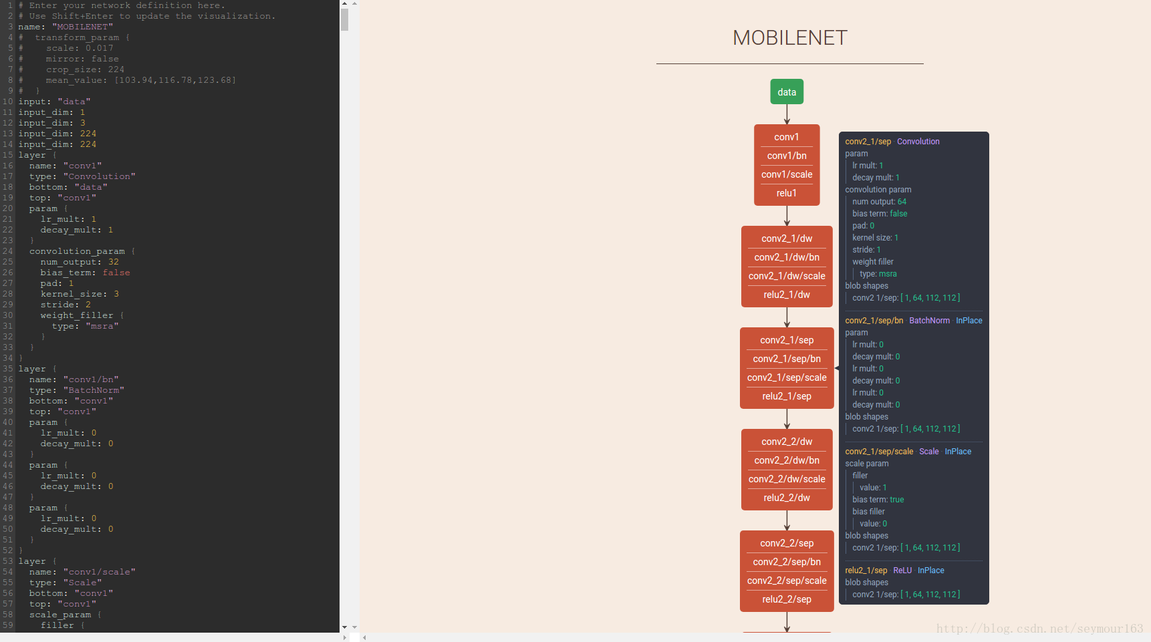Select the relu2_1/sep layer node

pos(787,396)
